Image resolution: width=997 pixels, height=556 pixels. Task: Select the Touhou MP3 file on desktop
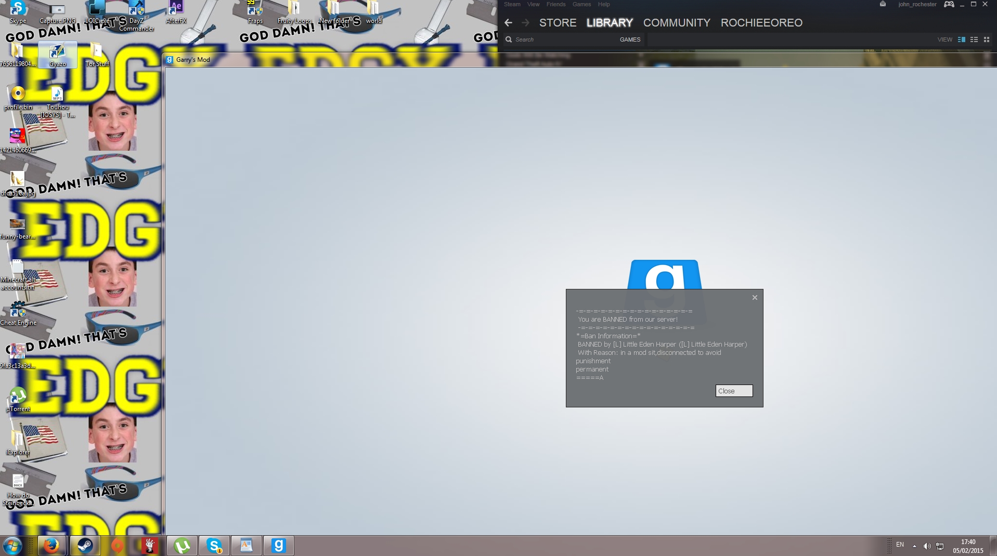tap(57, 102)
